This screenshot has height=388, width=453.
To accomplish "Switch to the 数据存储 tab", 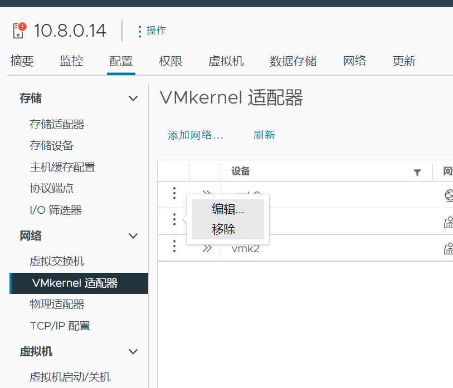I will [293, 61].
